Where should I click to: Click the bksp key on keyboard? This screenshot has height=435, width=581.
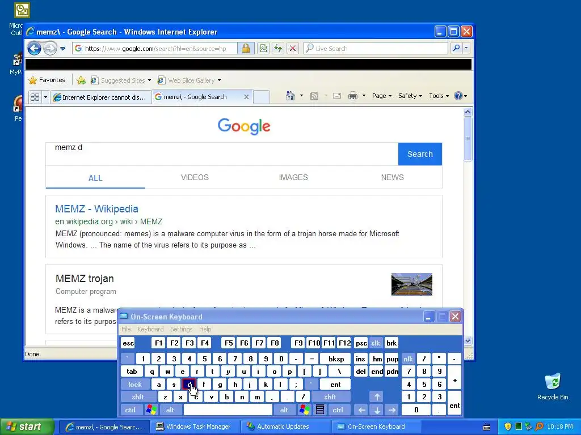click(336, 359)
